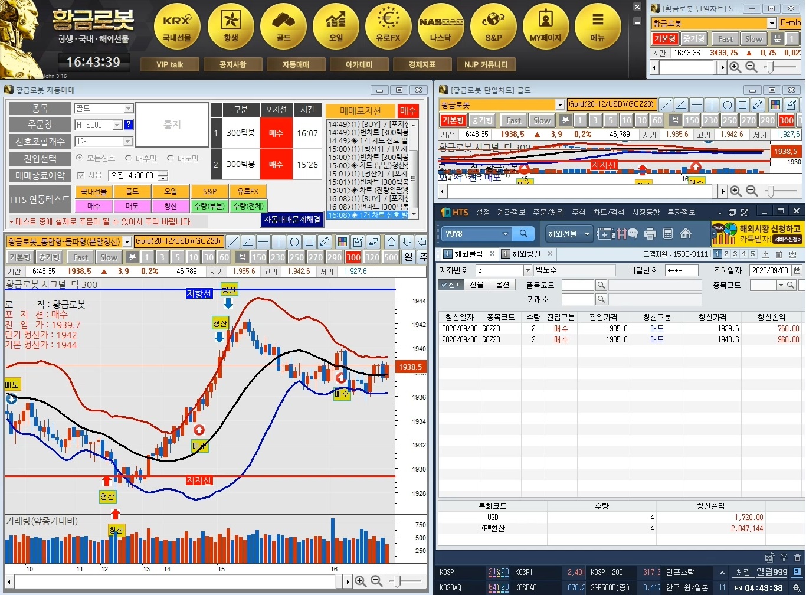Toggle 사용 checkbox for 매매종료예약
Image resolution: width=806 pixels, height=595 pixels.
point(81,175)
